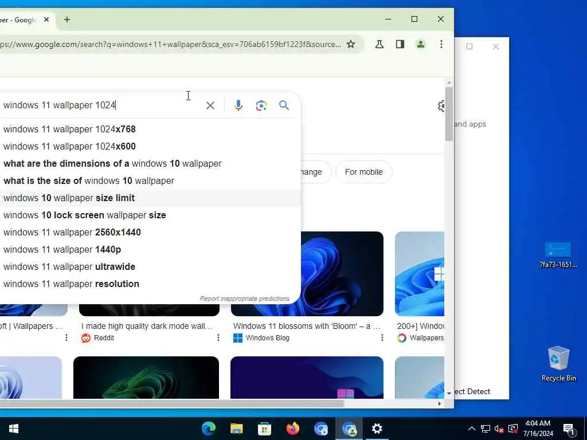
Task: Click the taskbar clock and date
Action: click(x=538, y=429)
